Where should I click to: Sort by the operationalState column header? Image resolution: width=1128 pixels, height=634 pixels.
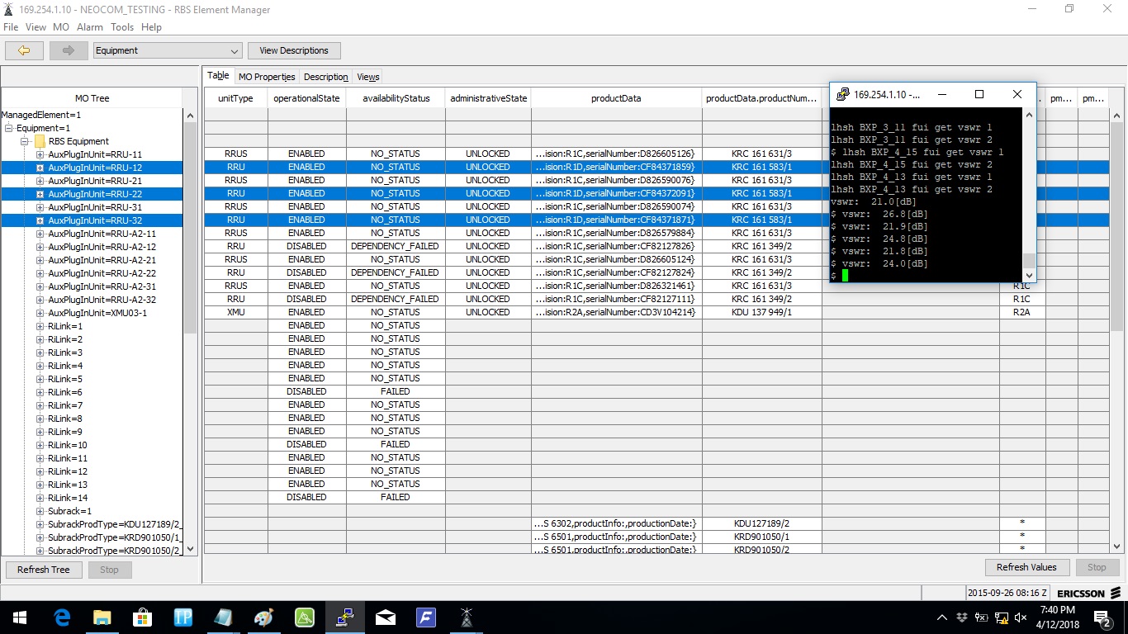point(306,98)
